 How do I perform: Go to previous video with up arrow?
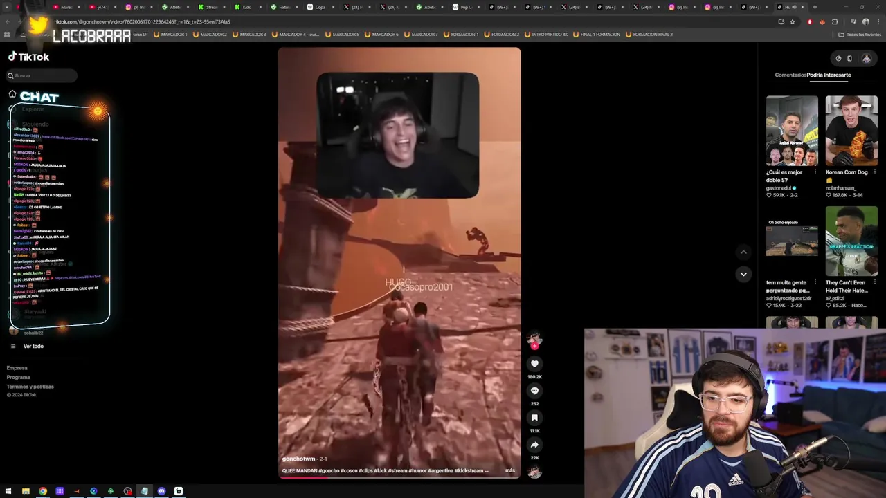[743, 252]
